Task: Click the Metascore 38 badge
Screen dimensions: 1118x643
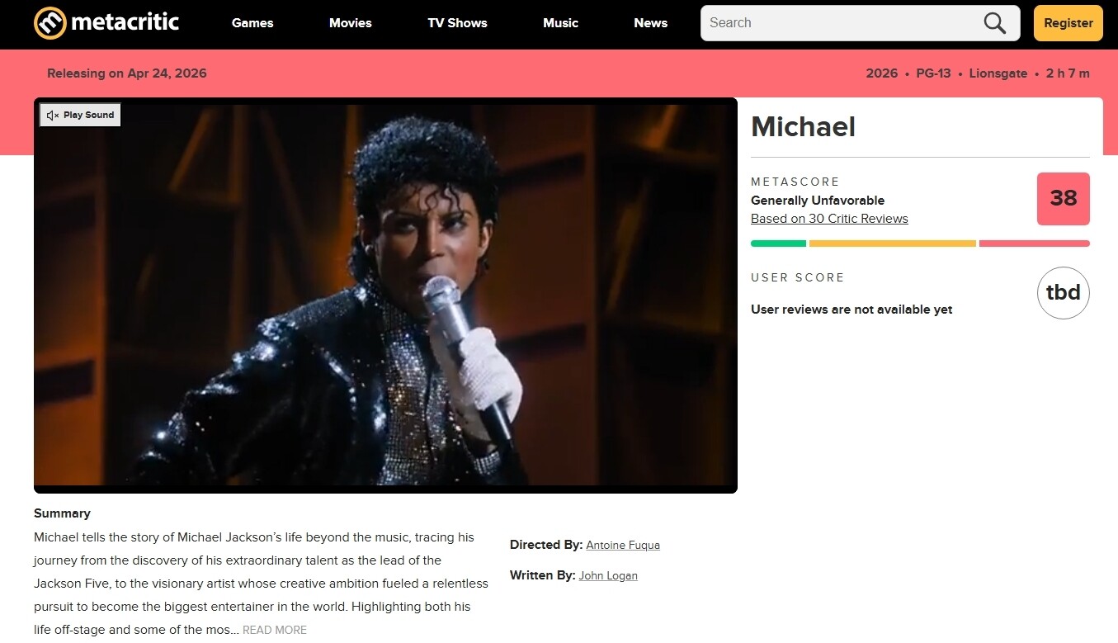Action: (x=1064, y=199)
